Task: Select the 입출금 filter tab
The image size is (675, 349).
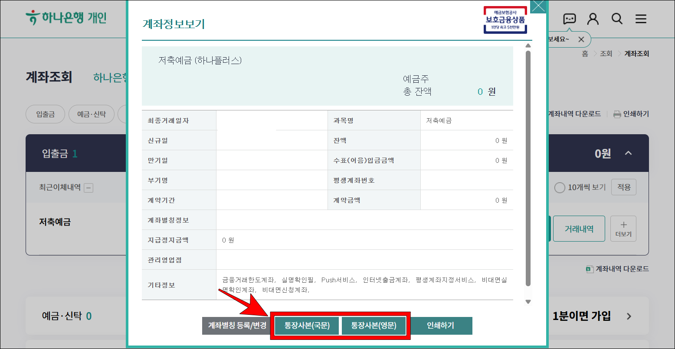Action: (45, 114)
